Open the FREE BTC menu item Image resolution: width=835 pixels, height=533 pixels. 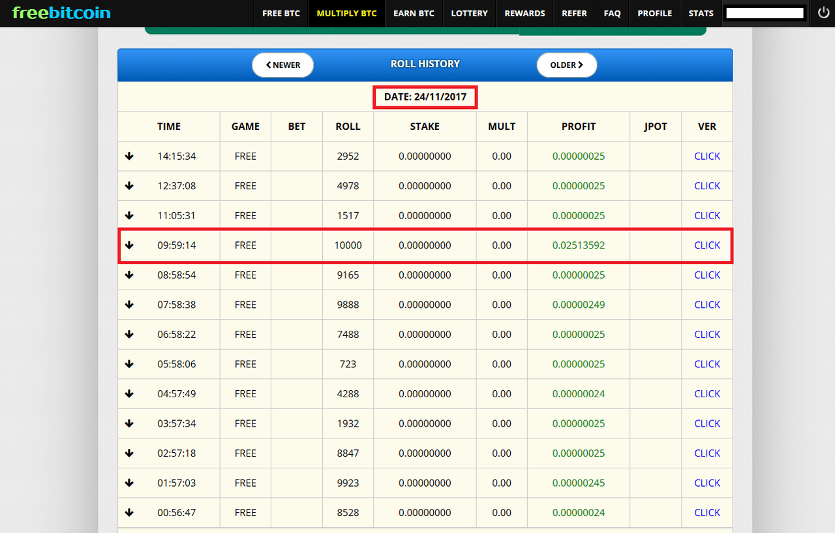coord(281,14)
